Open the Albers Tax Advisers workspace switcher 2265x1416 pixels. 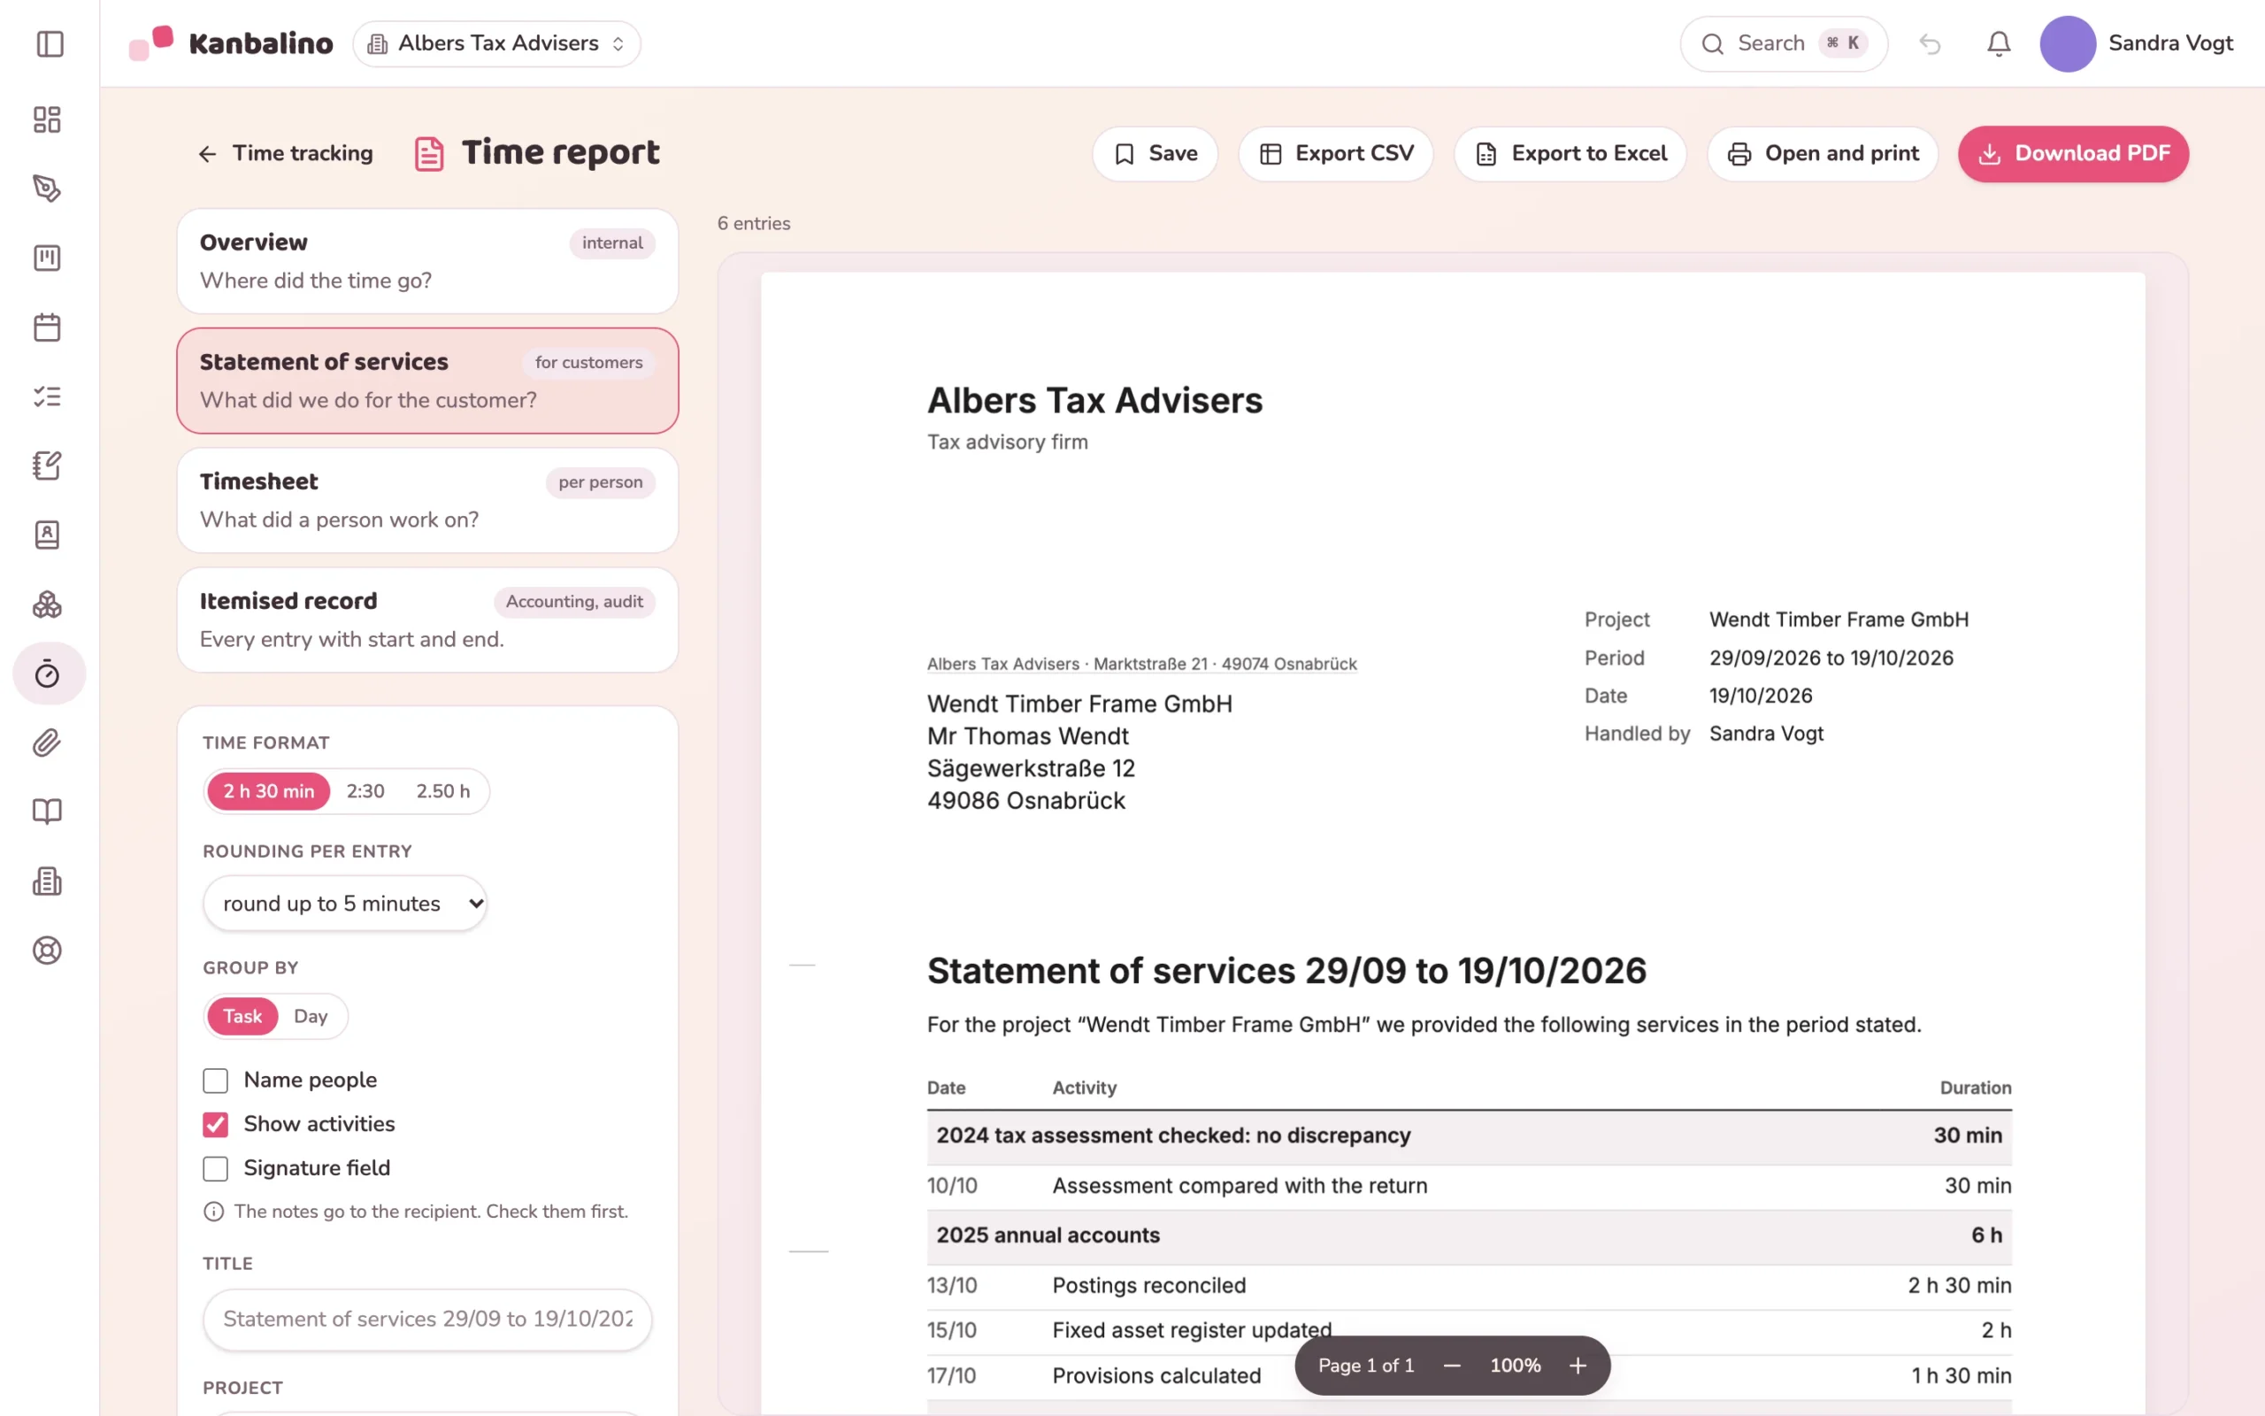496,44
